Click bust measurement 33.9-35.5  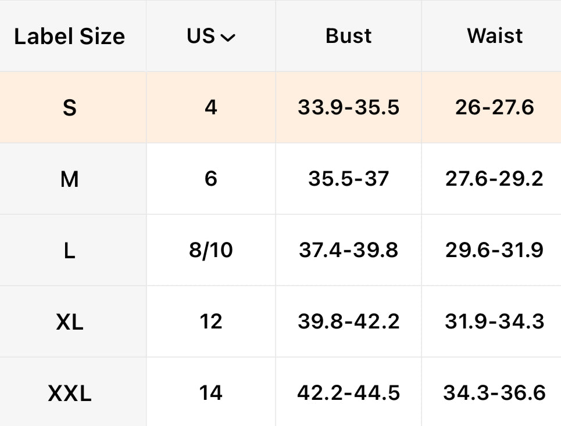[349, 108]
